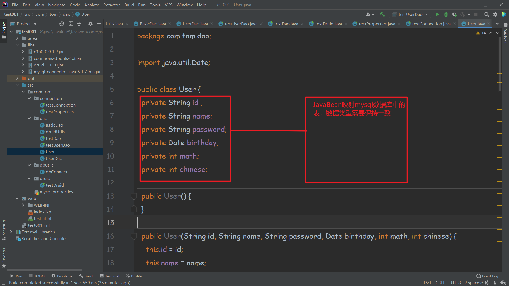The width and height of the screenshot is (509, 286).
Task: Expand all in Project panel
Action: (x=71, y=24)
